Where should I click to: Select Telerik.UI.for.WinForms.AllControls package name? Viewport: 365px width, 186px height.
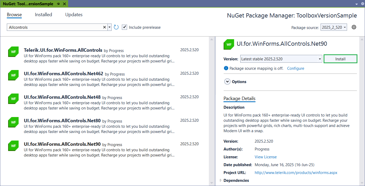coord(63,50)
